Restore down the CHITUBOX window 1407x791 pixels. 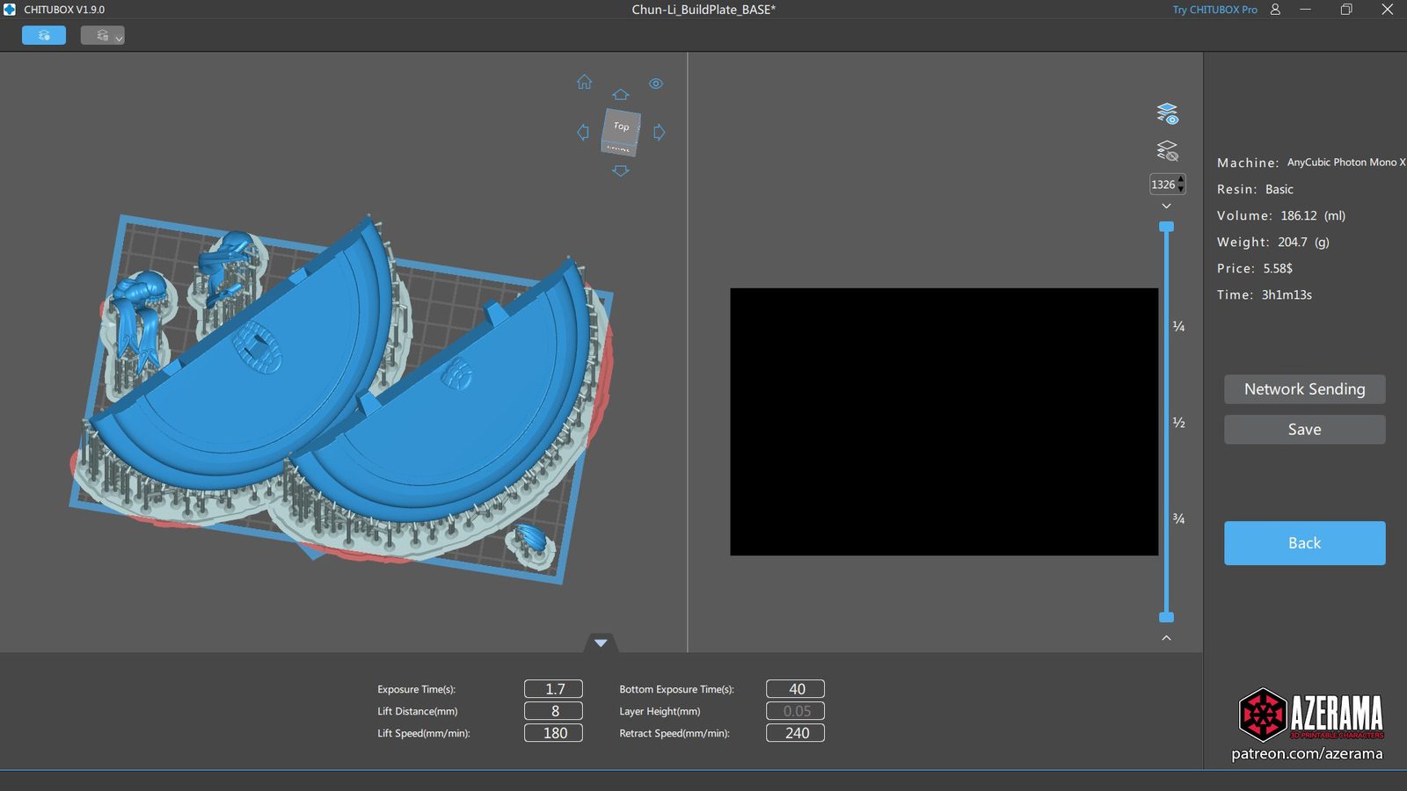[x=1346, y=10]
